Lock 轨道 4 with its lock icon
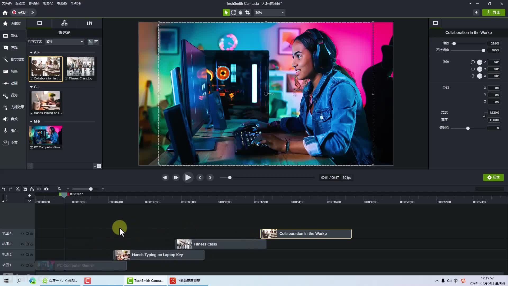Viewport: 508px width, 286px height. pos(31,234)
